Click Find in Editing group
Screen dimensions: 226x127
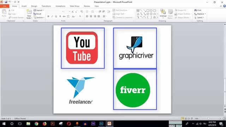198,10
